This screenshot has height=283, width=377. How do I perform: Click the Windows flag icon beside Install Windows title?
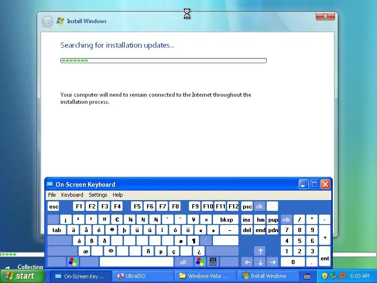click(x=60, y=21)
